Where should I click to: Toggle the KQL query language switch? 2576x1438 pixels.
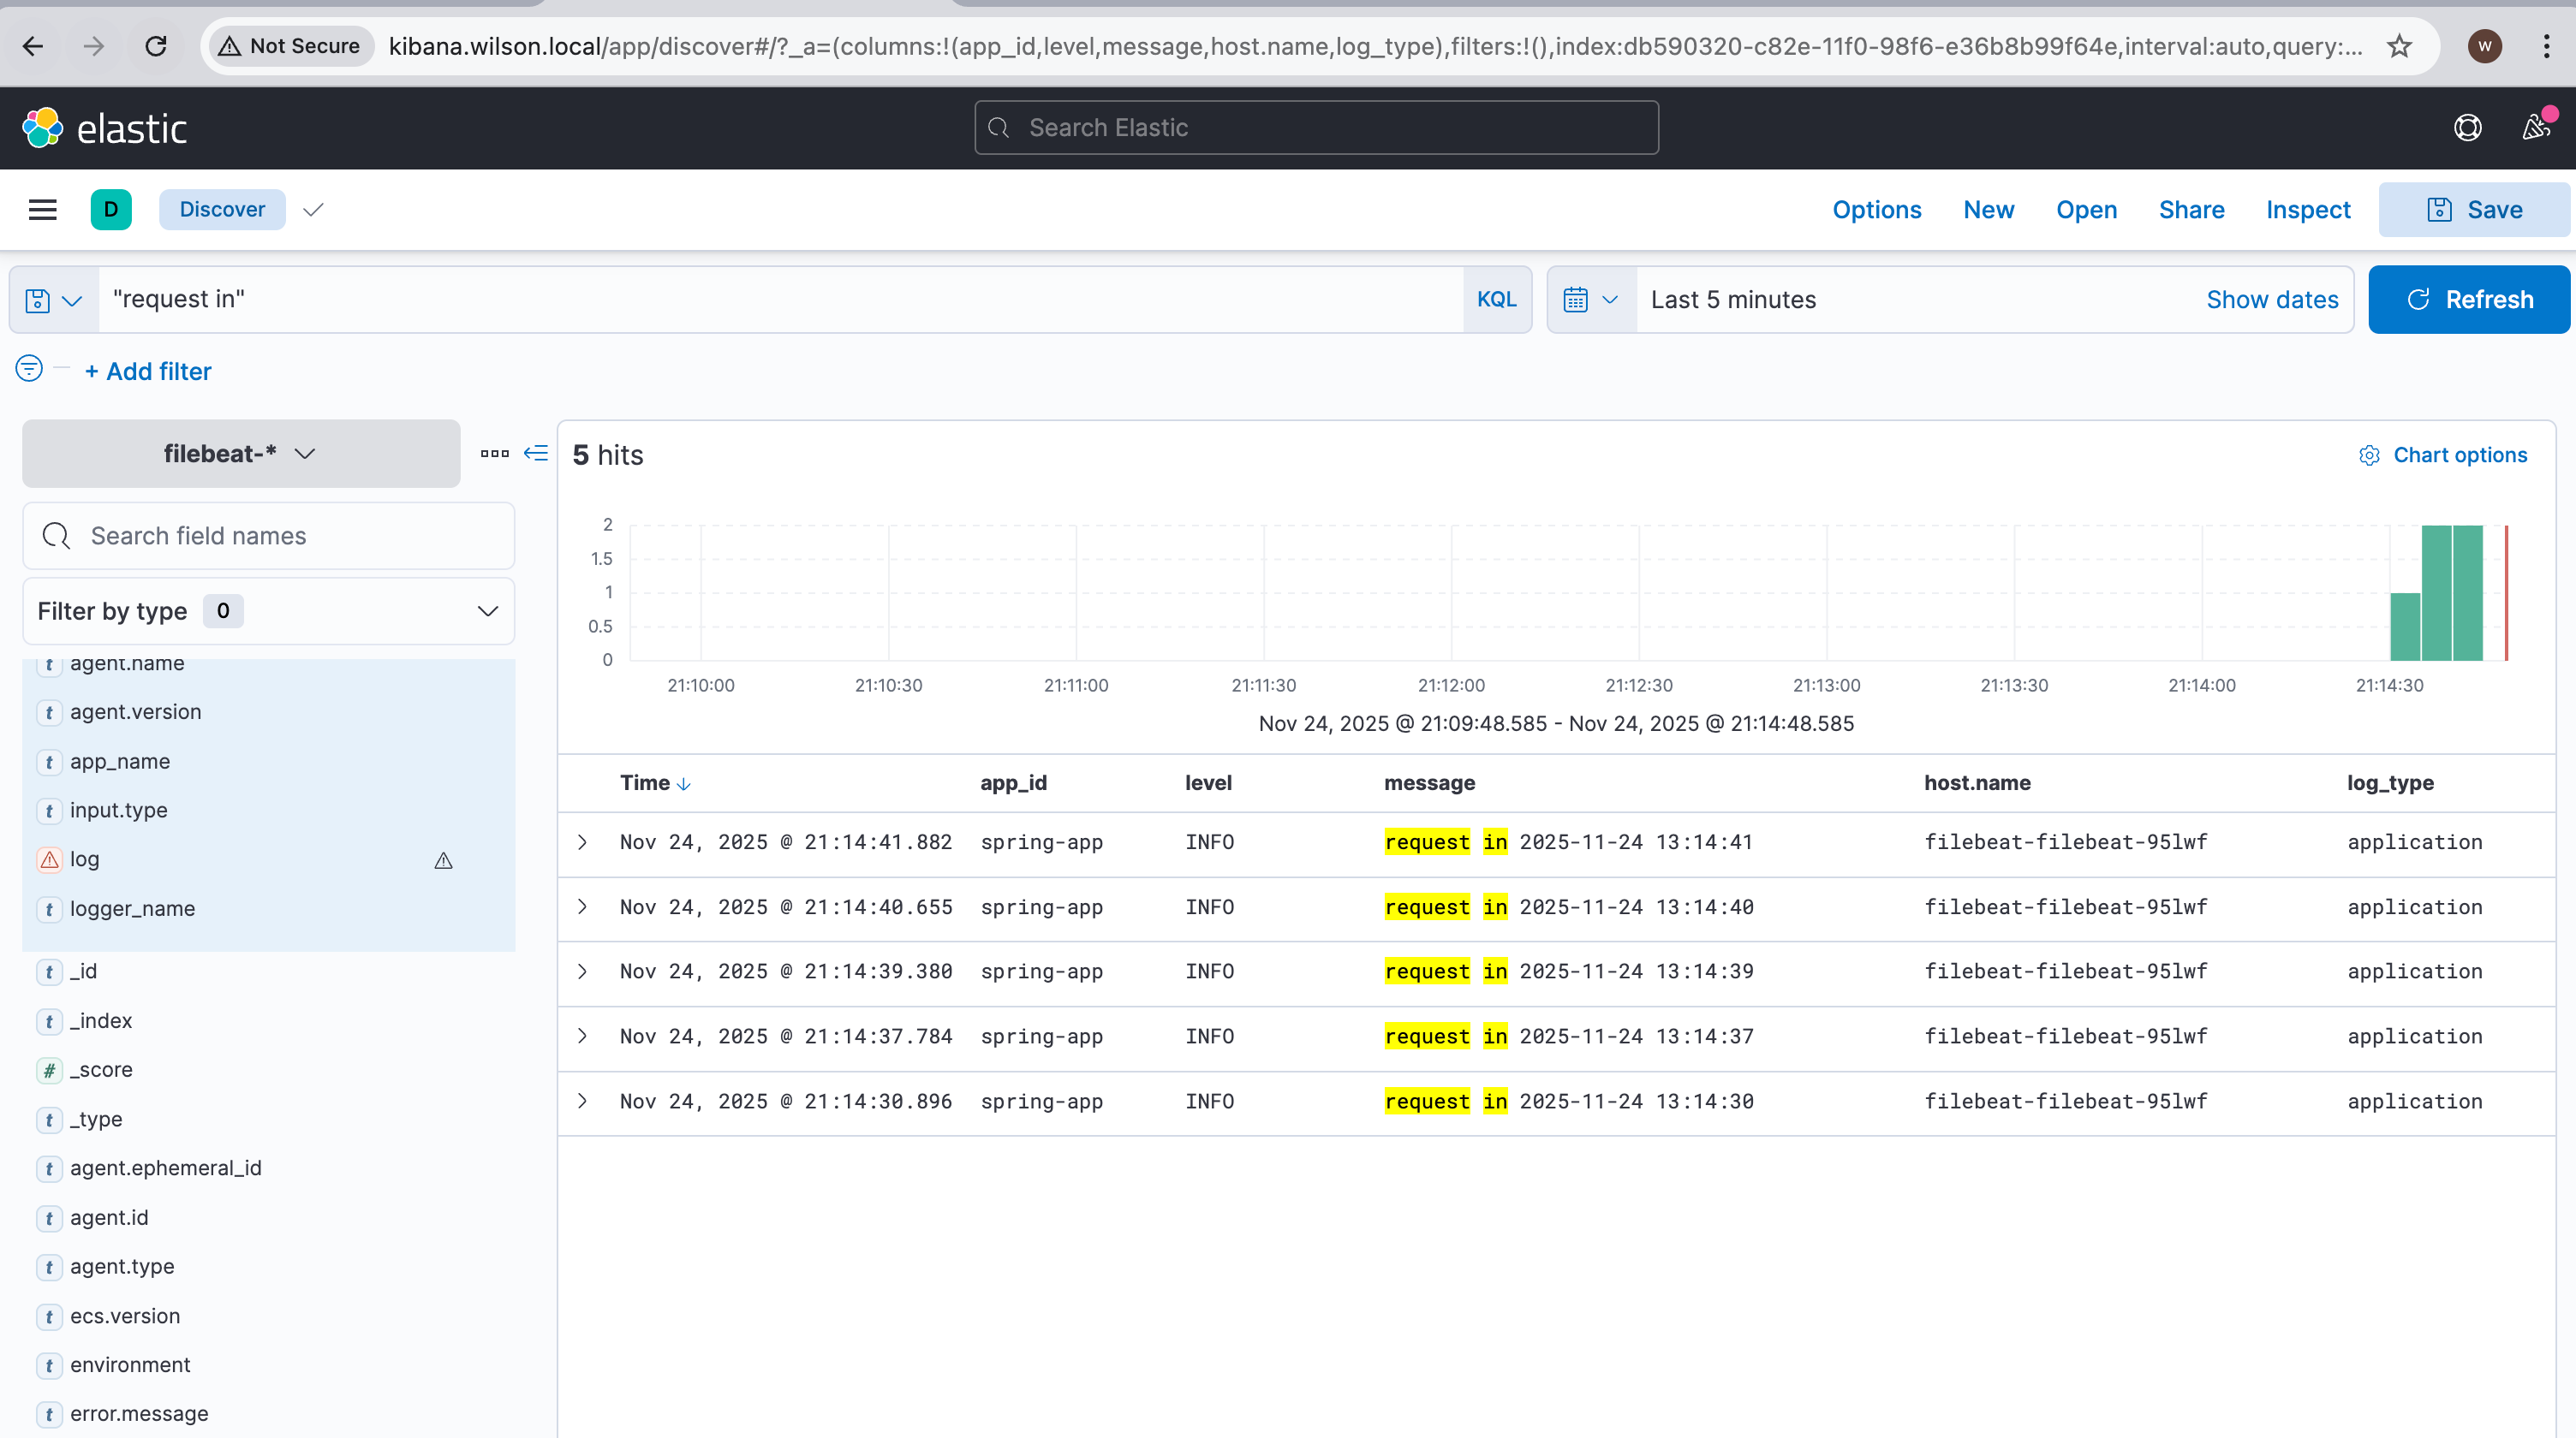coord(1496,300)
